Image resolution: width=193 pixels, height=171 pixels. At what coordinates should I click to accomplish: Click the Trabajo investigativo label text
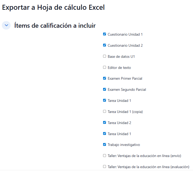coord(124,145)
